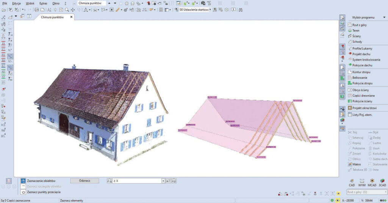This screenshot has height=203, width=388.
Task: Click the print icon in toolbar
Action: click(36, 10)
